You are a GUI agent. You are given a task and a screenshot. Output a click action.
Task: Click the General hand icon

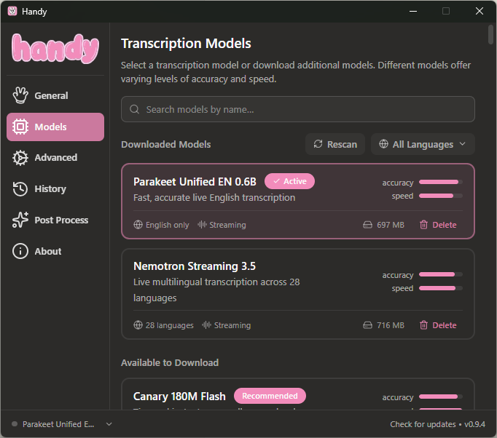[20, 95]
